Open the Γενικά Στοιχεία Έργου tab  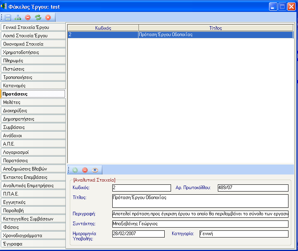[x=33, y=27]
